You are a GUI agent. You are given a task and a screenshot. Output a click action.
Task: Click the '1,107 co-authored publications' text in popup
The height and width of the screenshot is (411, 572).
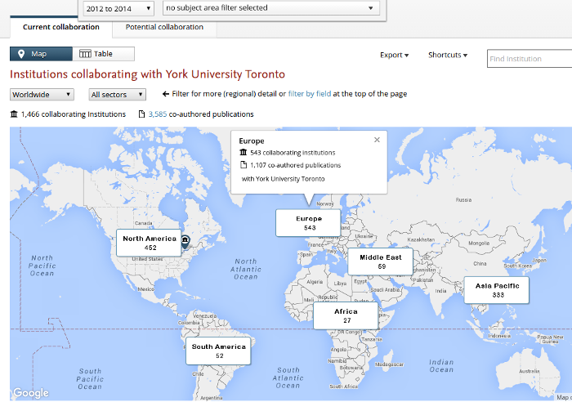[x=296, y=165]
